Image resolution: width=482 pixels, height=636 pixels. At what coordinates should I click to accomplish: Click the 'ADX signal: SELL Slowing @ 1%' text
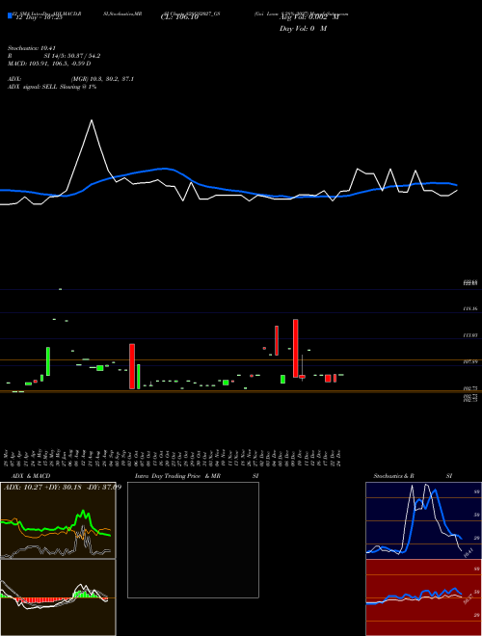click(x=52, y=87)
